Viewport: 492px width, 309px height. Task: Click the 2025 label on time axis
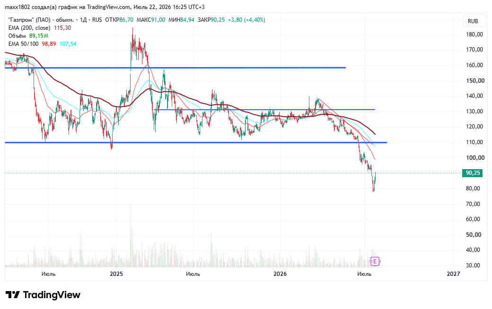[116, 274]
